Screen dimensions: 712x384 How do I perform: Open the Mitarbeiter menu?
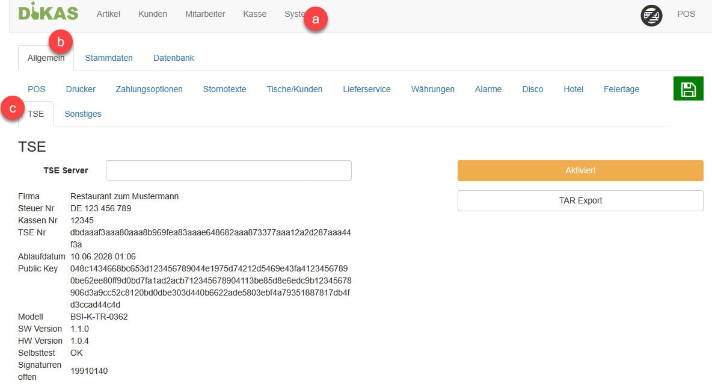(x=205, y=14)
